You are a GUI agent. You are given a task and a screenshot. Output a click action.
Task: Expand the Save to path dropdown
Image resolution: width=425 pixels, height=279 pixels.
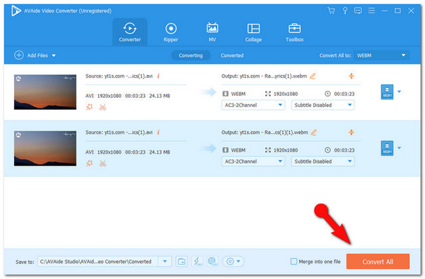click(165, 262)
